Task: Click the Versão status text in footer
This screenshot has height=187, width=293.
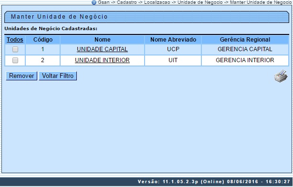Action: [214, 182]
